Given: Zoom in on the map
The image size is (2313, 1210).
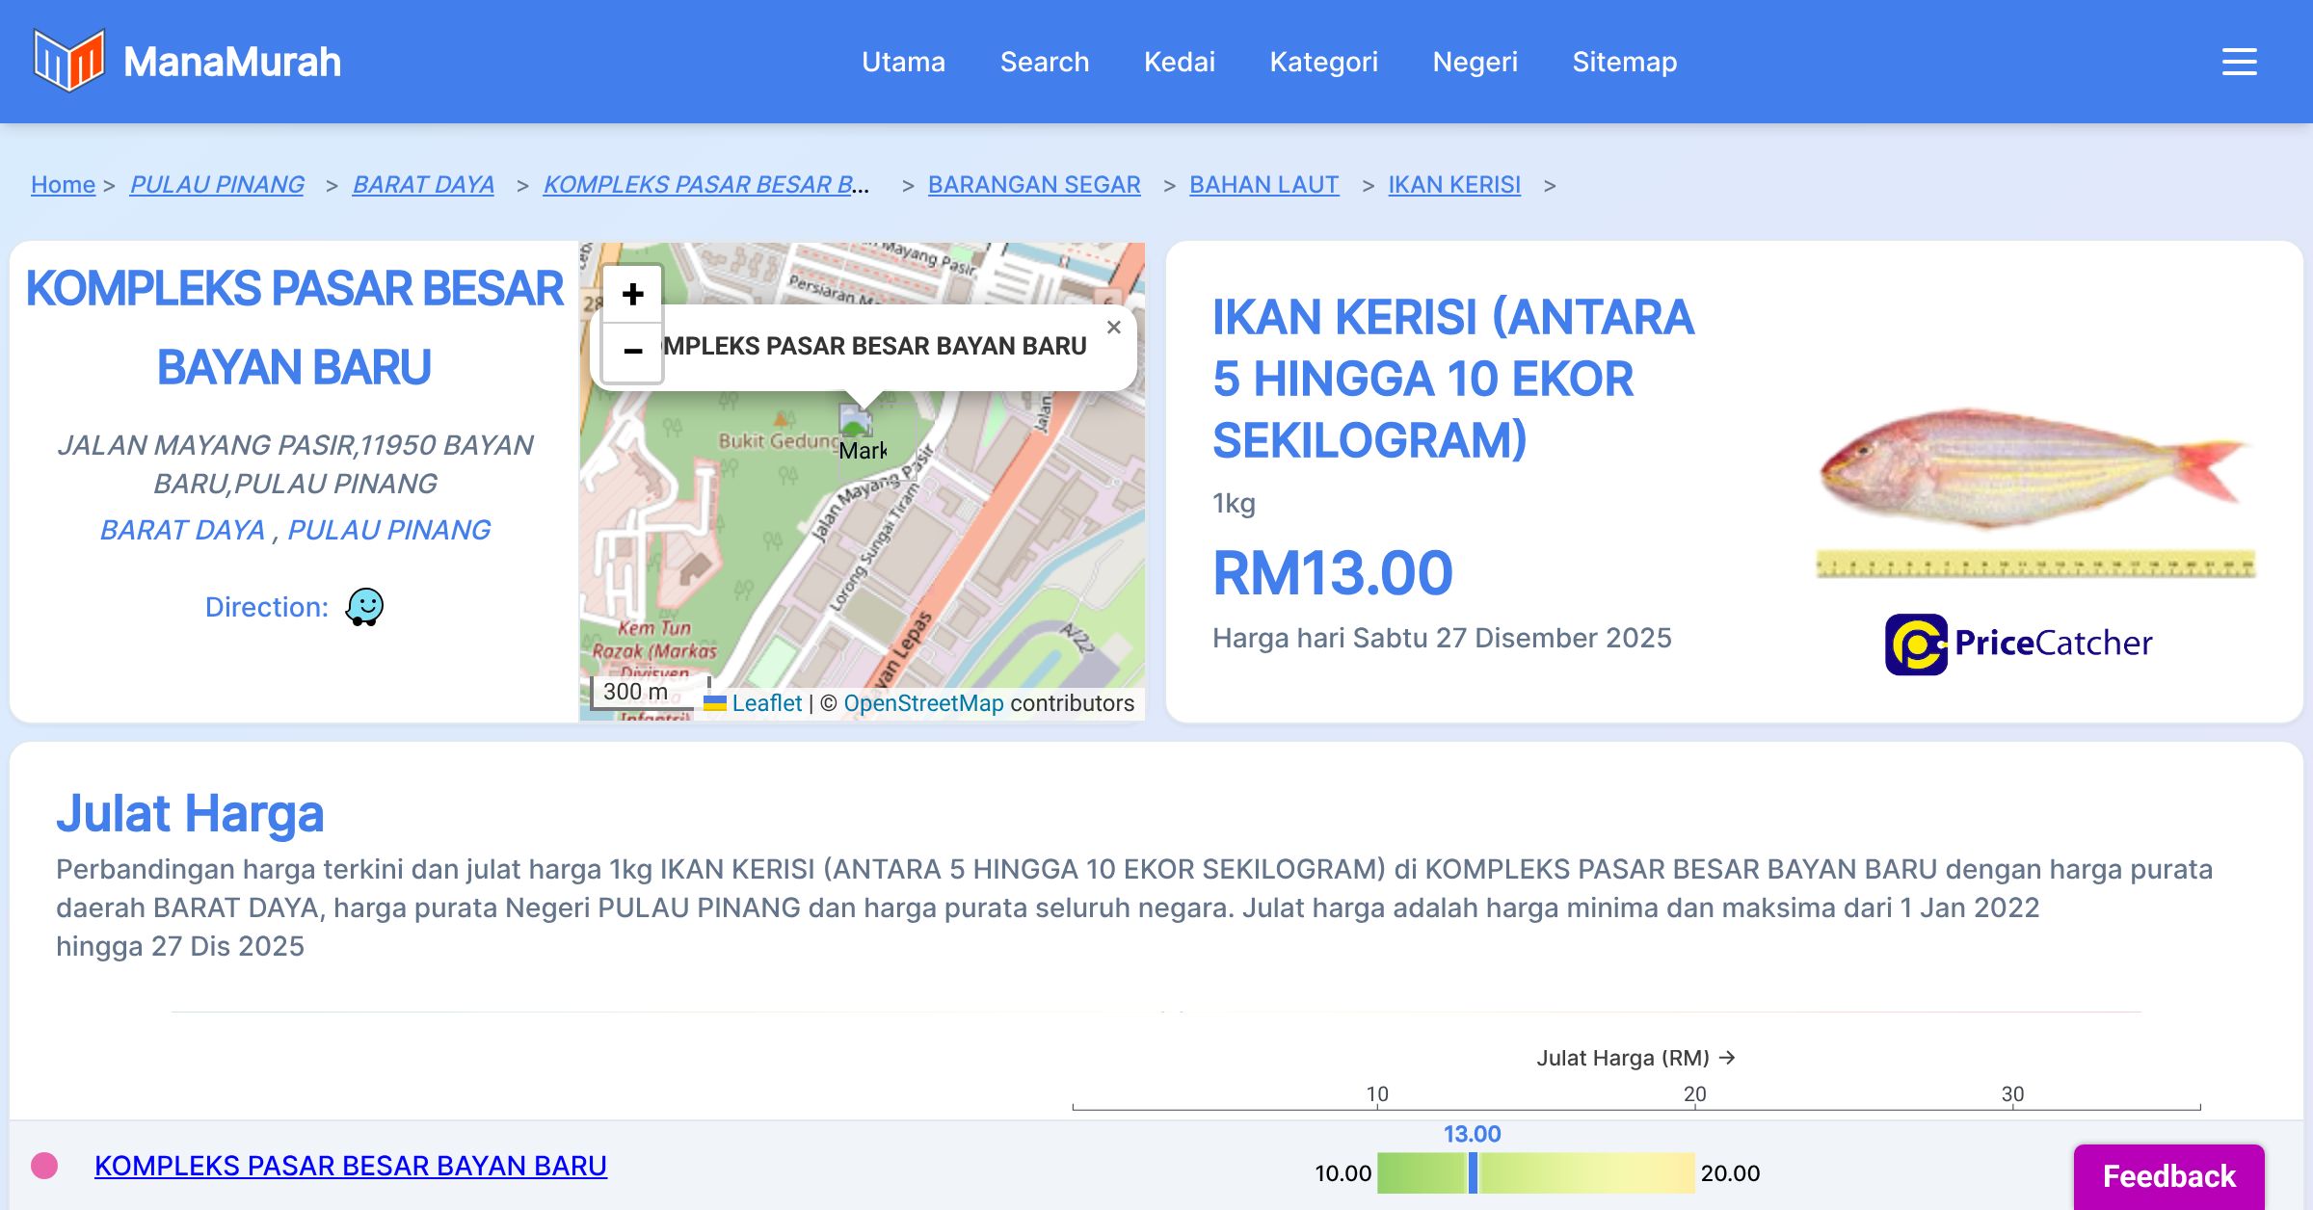Looking at the screenshot, I should 632,294.
